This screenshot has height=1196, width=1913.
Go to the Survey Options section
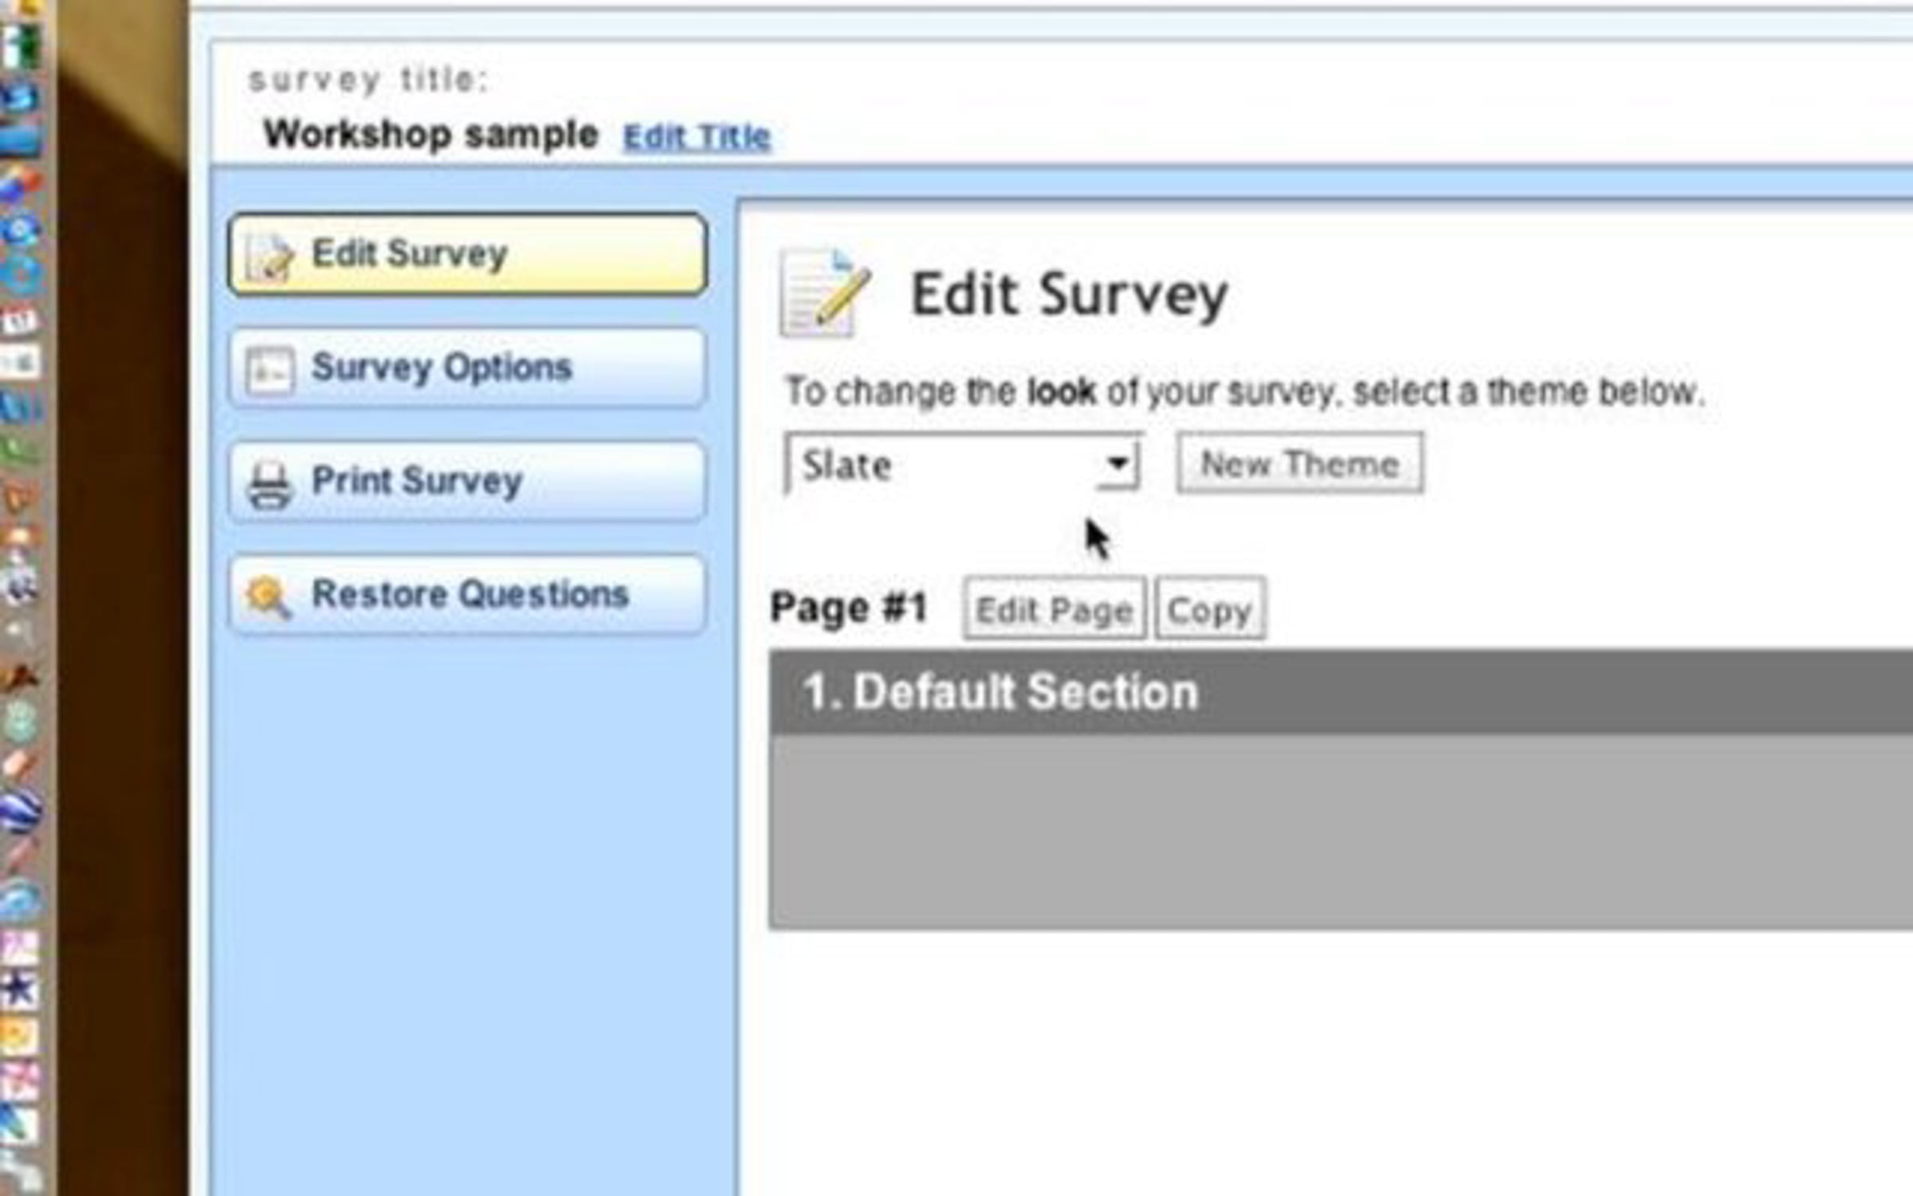(467, 368)
